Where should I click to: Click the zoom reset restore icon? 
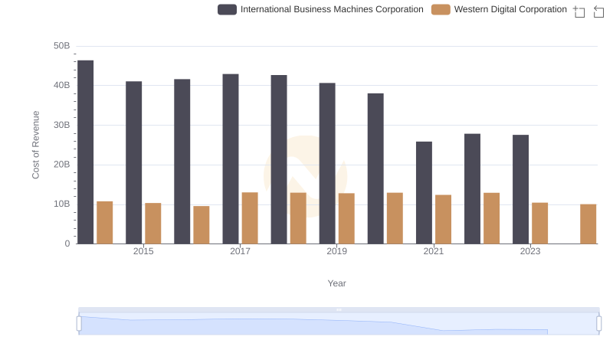tap(598, 11)
